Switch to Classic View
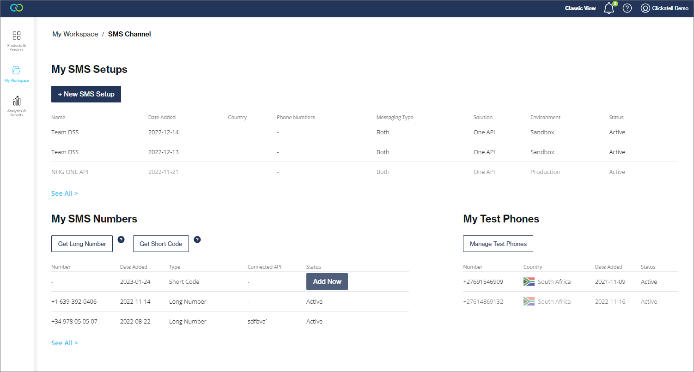This screenshot has width=694, height=372. (580, 8)
